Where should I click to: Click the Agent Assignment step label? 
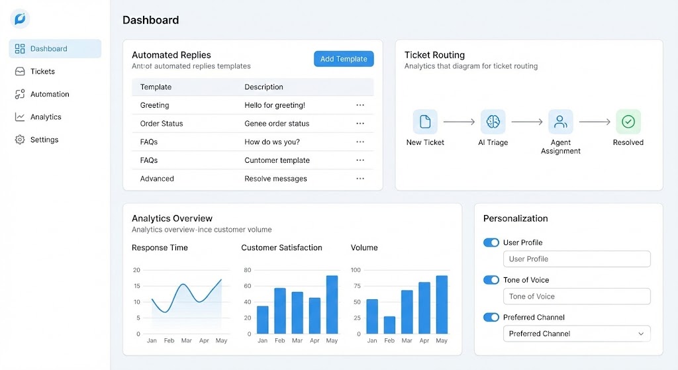561,146
